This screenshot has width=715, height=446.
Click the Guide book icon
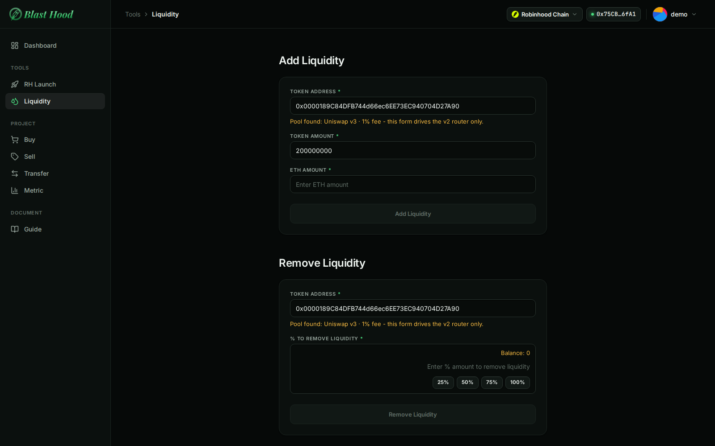(x=15, y=229)
